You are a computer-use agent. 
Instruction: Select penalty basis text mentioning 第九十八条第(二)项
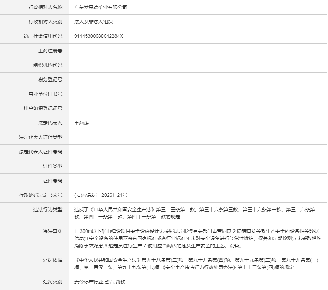click(196, 264)
